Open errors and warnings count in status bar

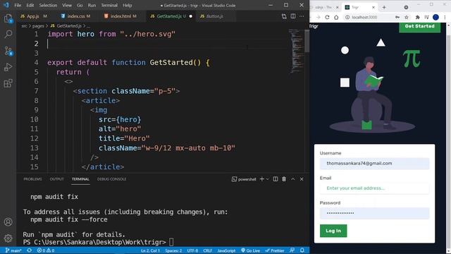(x=46, y=250)
